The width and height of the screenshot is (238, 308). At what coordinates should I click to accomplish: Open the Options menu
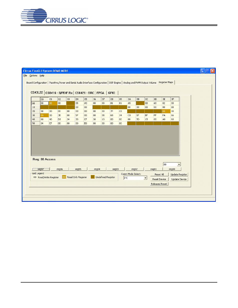coord(33,76)
